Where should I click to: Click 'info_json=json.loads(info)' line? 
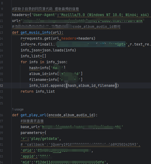(x=48, y=50)
